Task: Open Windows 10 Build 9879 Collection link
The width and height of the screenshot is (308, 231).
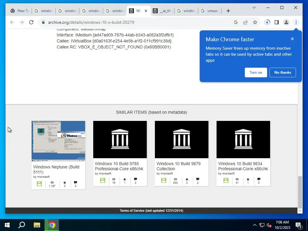Action: (179, 166)
